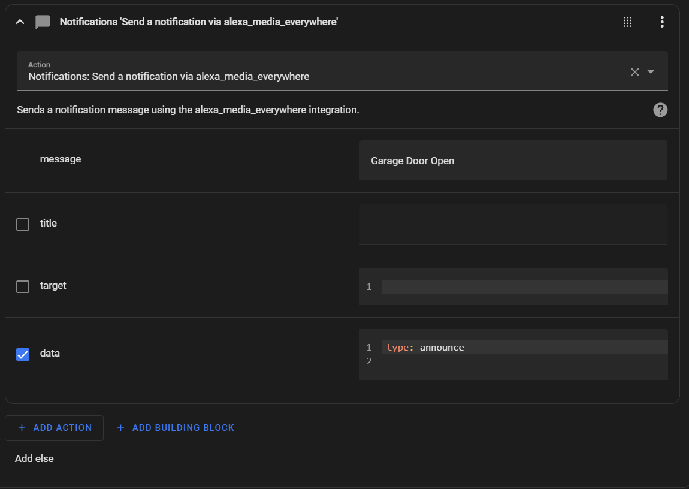689x489 pixels.
Task: Click into the target code editor
Action: click(524, 286)
